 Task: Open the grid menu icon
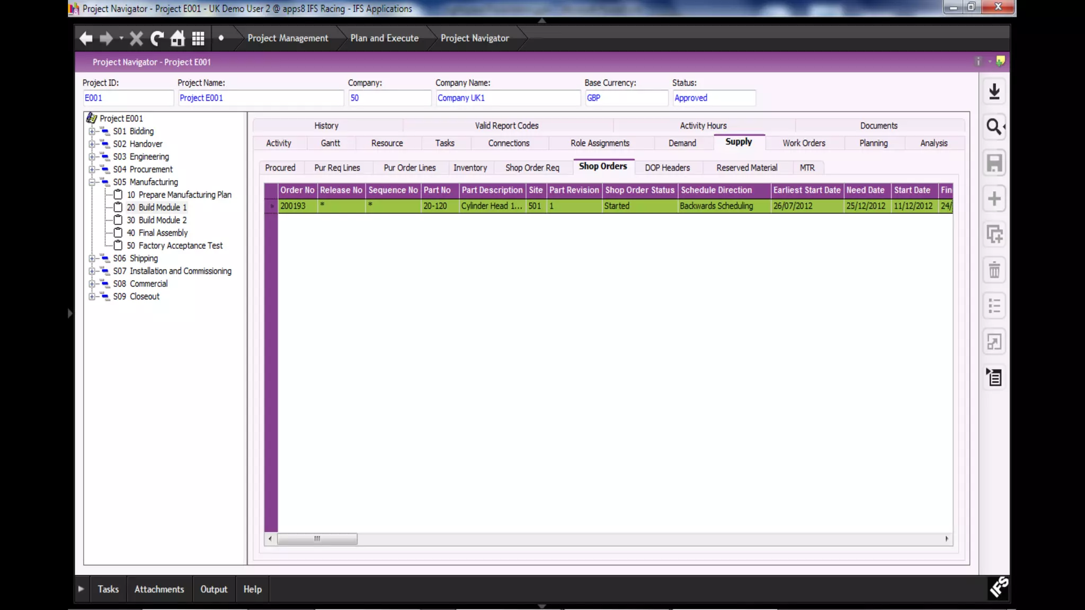(x=198, y=38)
